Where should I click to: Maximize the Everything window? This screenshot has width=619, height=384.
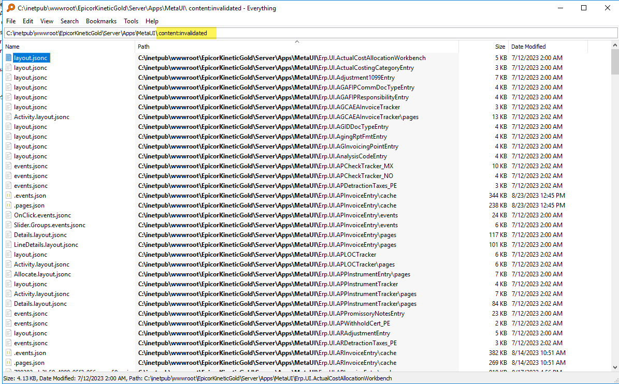coord(584,8)
